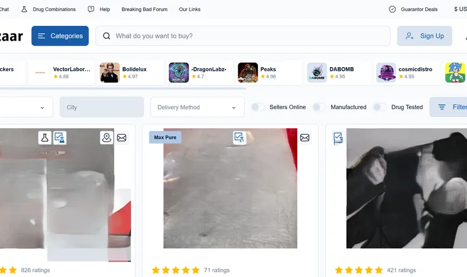Click the filter lines icon beside Filter
This screenshot has height=277, width=467.
[x=442, y=107]
